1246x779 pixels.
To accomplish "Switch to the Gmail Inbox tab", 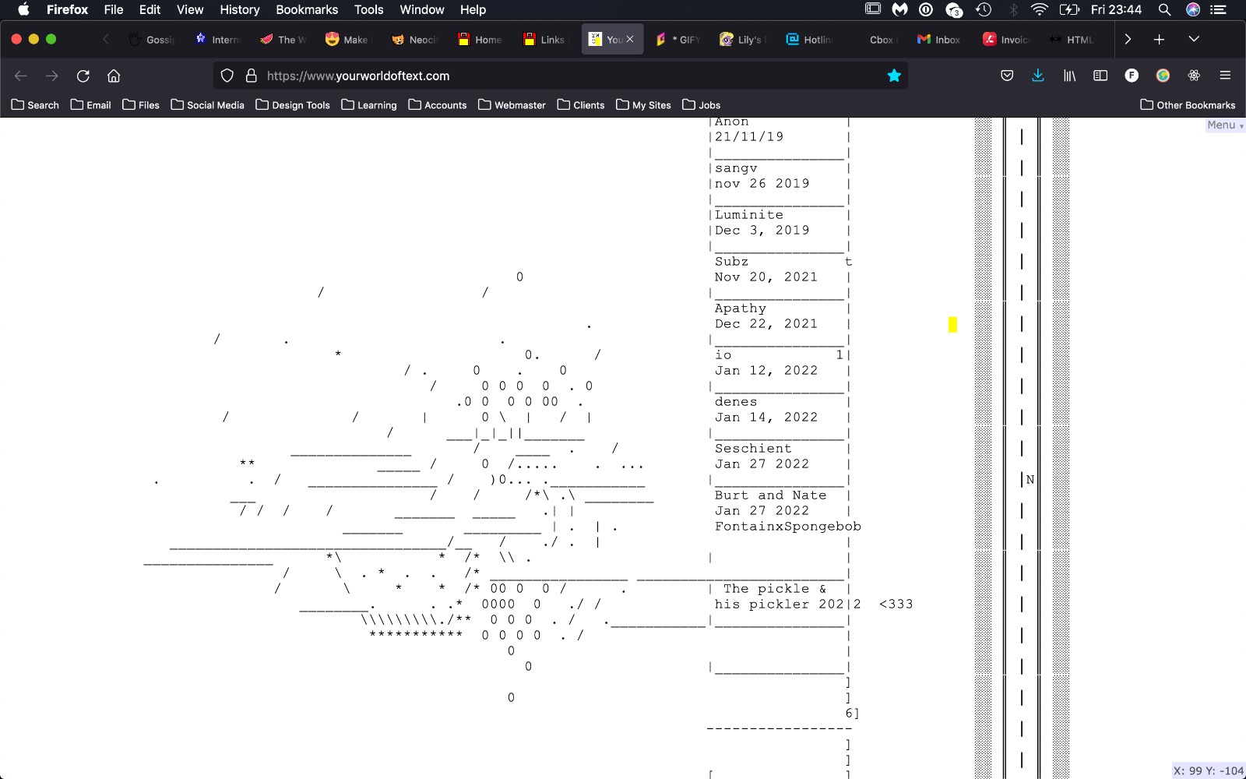I will point(941,39).
